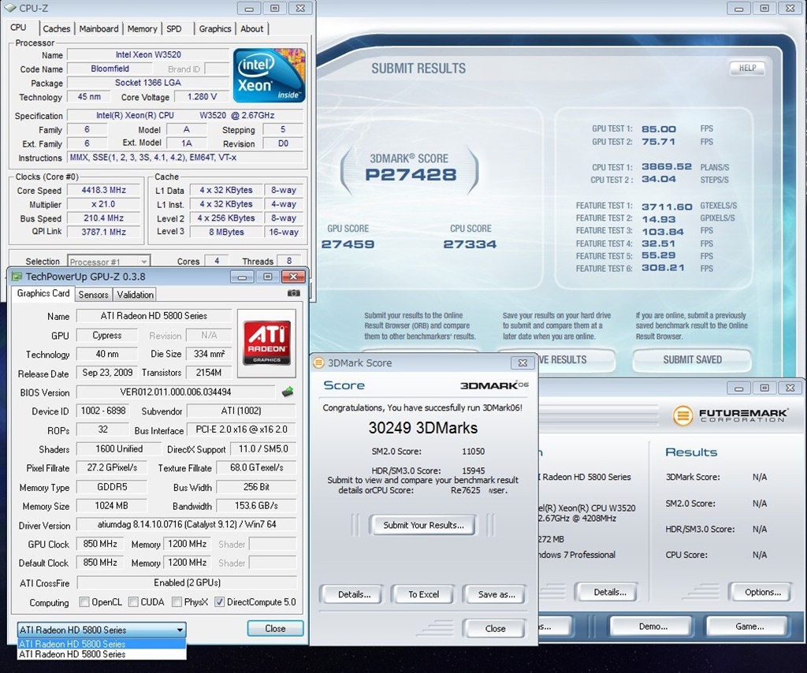Select the second ATI Radeon HD 5800 Series option
This screenshot has height=673, width=807.
(x=102, y=654)
